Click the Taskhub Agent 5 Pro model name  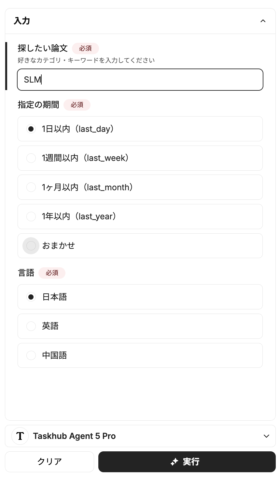click(74, 436)
